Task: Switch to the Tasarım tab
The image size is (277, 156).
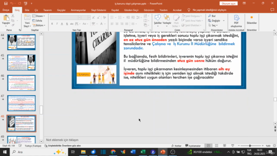Action: 48,10
